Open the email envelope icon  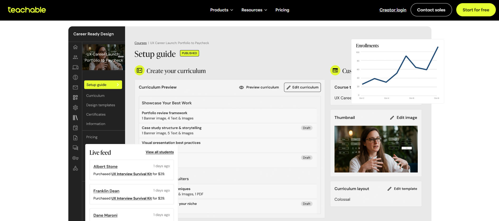tap(75, 87)
